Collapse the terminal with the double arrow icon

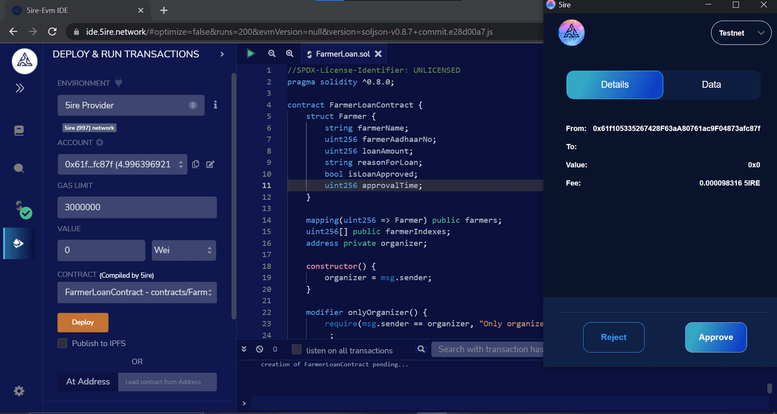244,349
